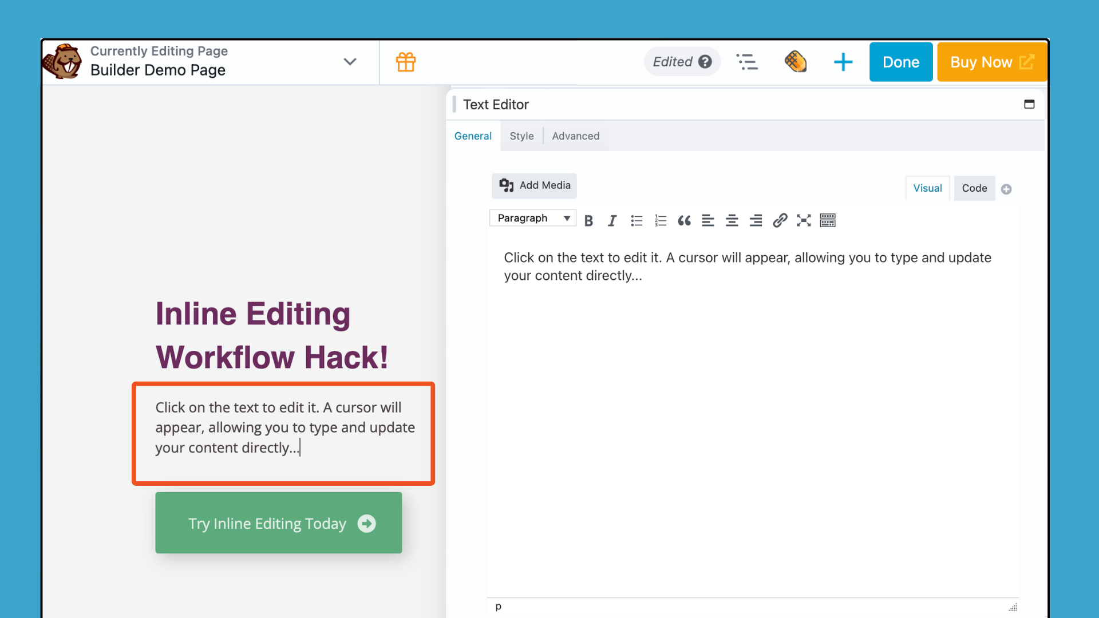Expand the page selector chevron
This screenshot has height=618, width=1099.
350,62
